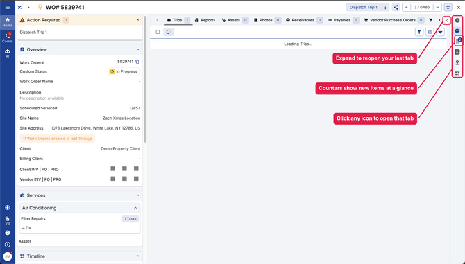Click the Filter Repairs service row
This screenshot has height=264, width=465.
[80, 219]
